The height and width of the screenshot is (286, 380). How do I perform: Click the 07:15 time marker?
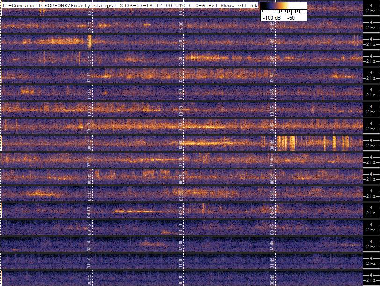tap(89, 162)
